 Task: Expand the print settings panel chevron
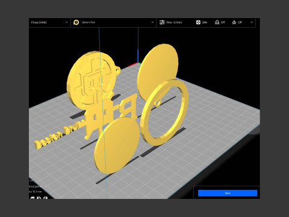click(x=252, y=22)
